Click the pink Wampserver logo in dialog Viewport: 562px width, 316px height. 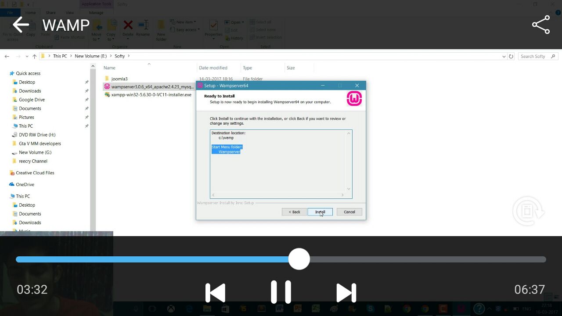[x=354, y=99]
